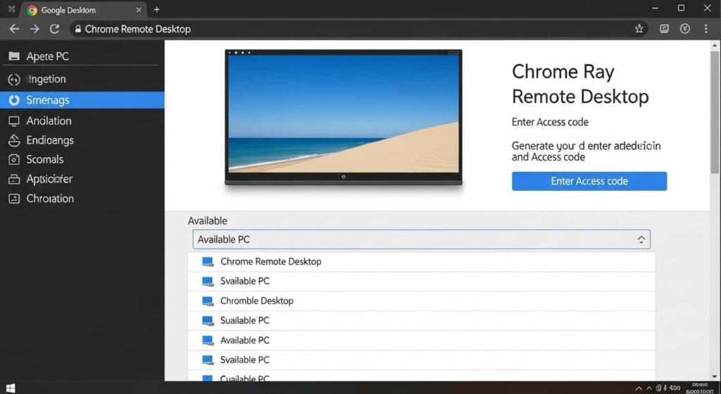Click the Suailable PC row computer icon

(208, 321)
